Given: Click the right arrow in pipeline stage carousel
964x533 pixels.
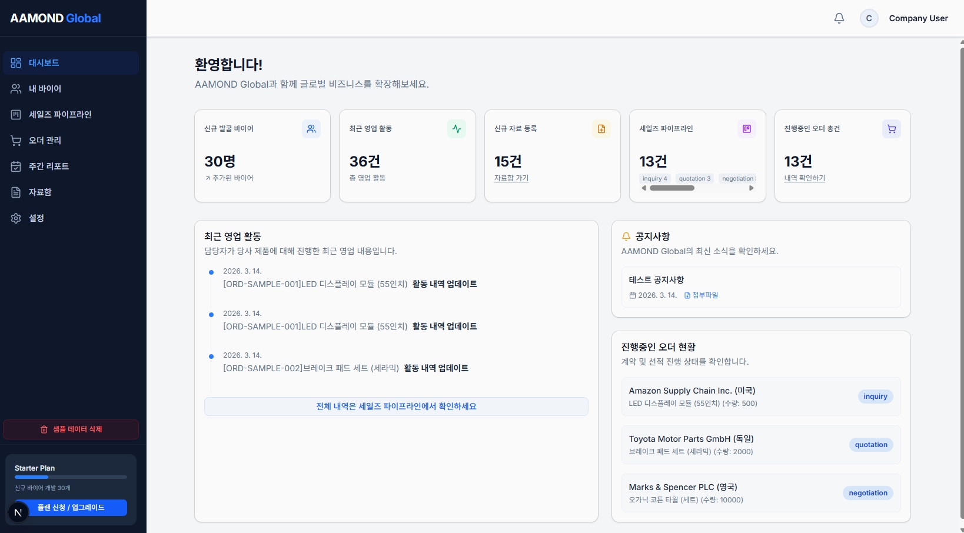Looking at the screenshot, I should tap(752, 188).
